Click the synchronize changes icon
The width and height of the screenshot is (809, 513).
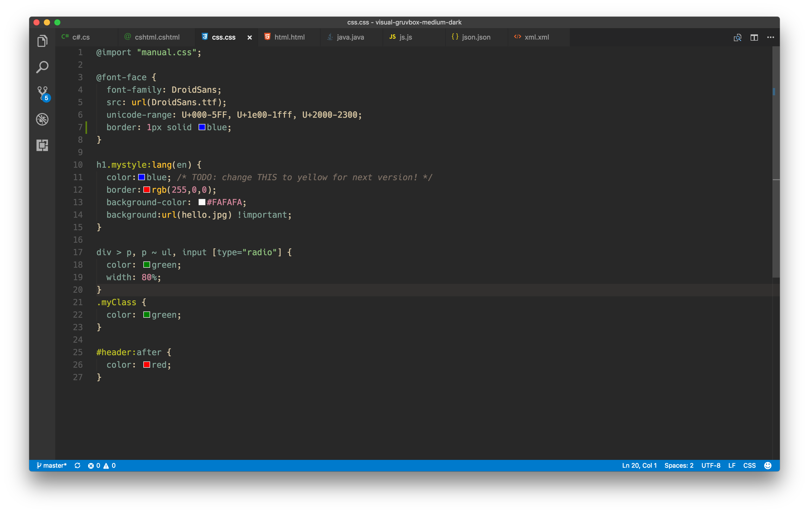[77, 465]
